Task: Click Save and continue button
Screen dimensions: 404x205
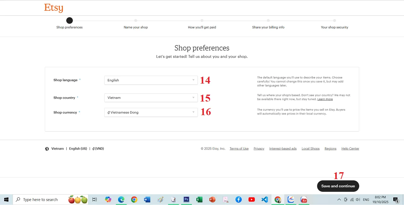Action: [x=338, y=186]
